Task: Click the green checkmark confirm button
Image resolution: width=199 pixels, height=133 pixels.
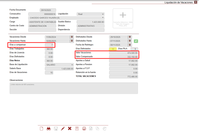Action: point(136,41)
